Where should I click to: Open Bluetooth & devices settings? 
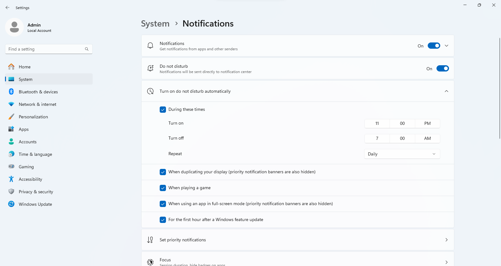[49, 91]
